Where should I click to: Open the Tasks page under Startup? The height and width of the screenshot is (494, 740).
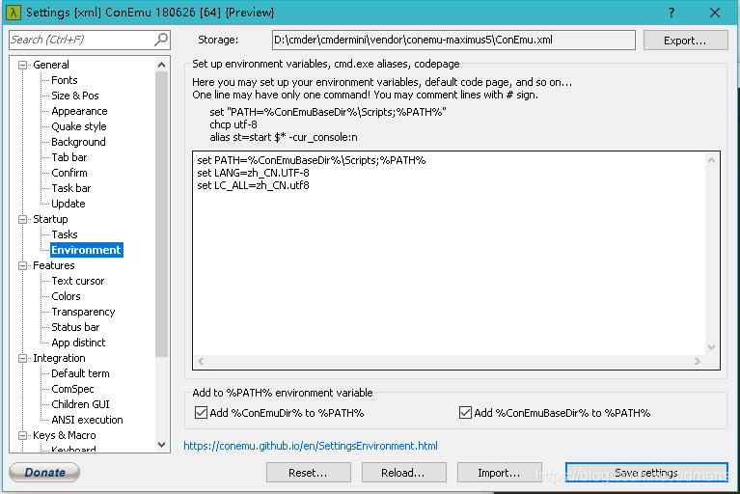[x=65, y=234]
